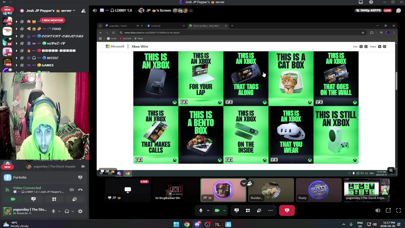Image resolution: width=405 pixels, height=228 pixels.
Task: Enter full screen mode
Action: tap(399, 211)
